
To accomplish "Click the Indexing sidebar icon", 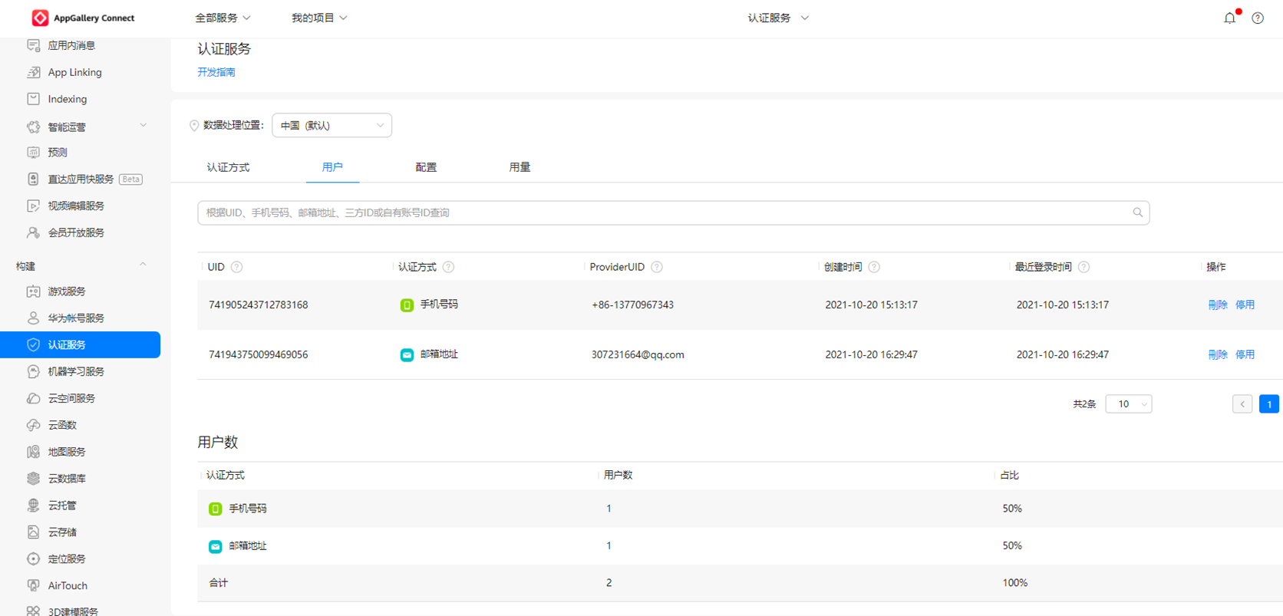I will pyautogui.click(x=33, y=99).
